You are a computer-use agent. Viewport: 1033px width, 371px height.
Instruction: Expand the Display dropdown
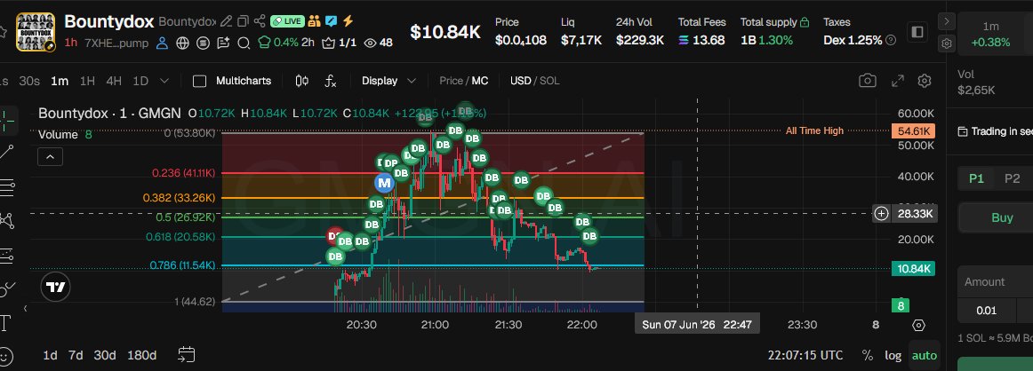(388, 81)
